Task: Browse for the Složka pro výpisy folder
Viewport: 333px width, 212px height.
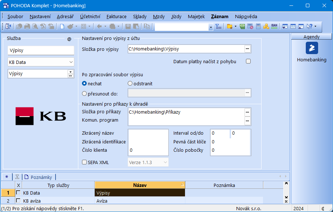Action: [247, 49]
